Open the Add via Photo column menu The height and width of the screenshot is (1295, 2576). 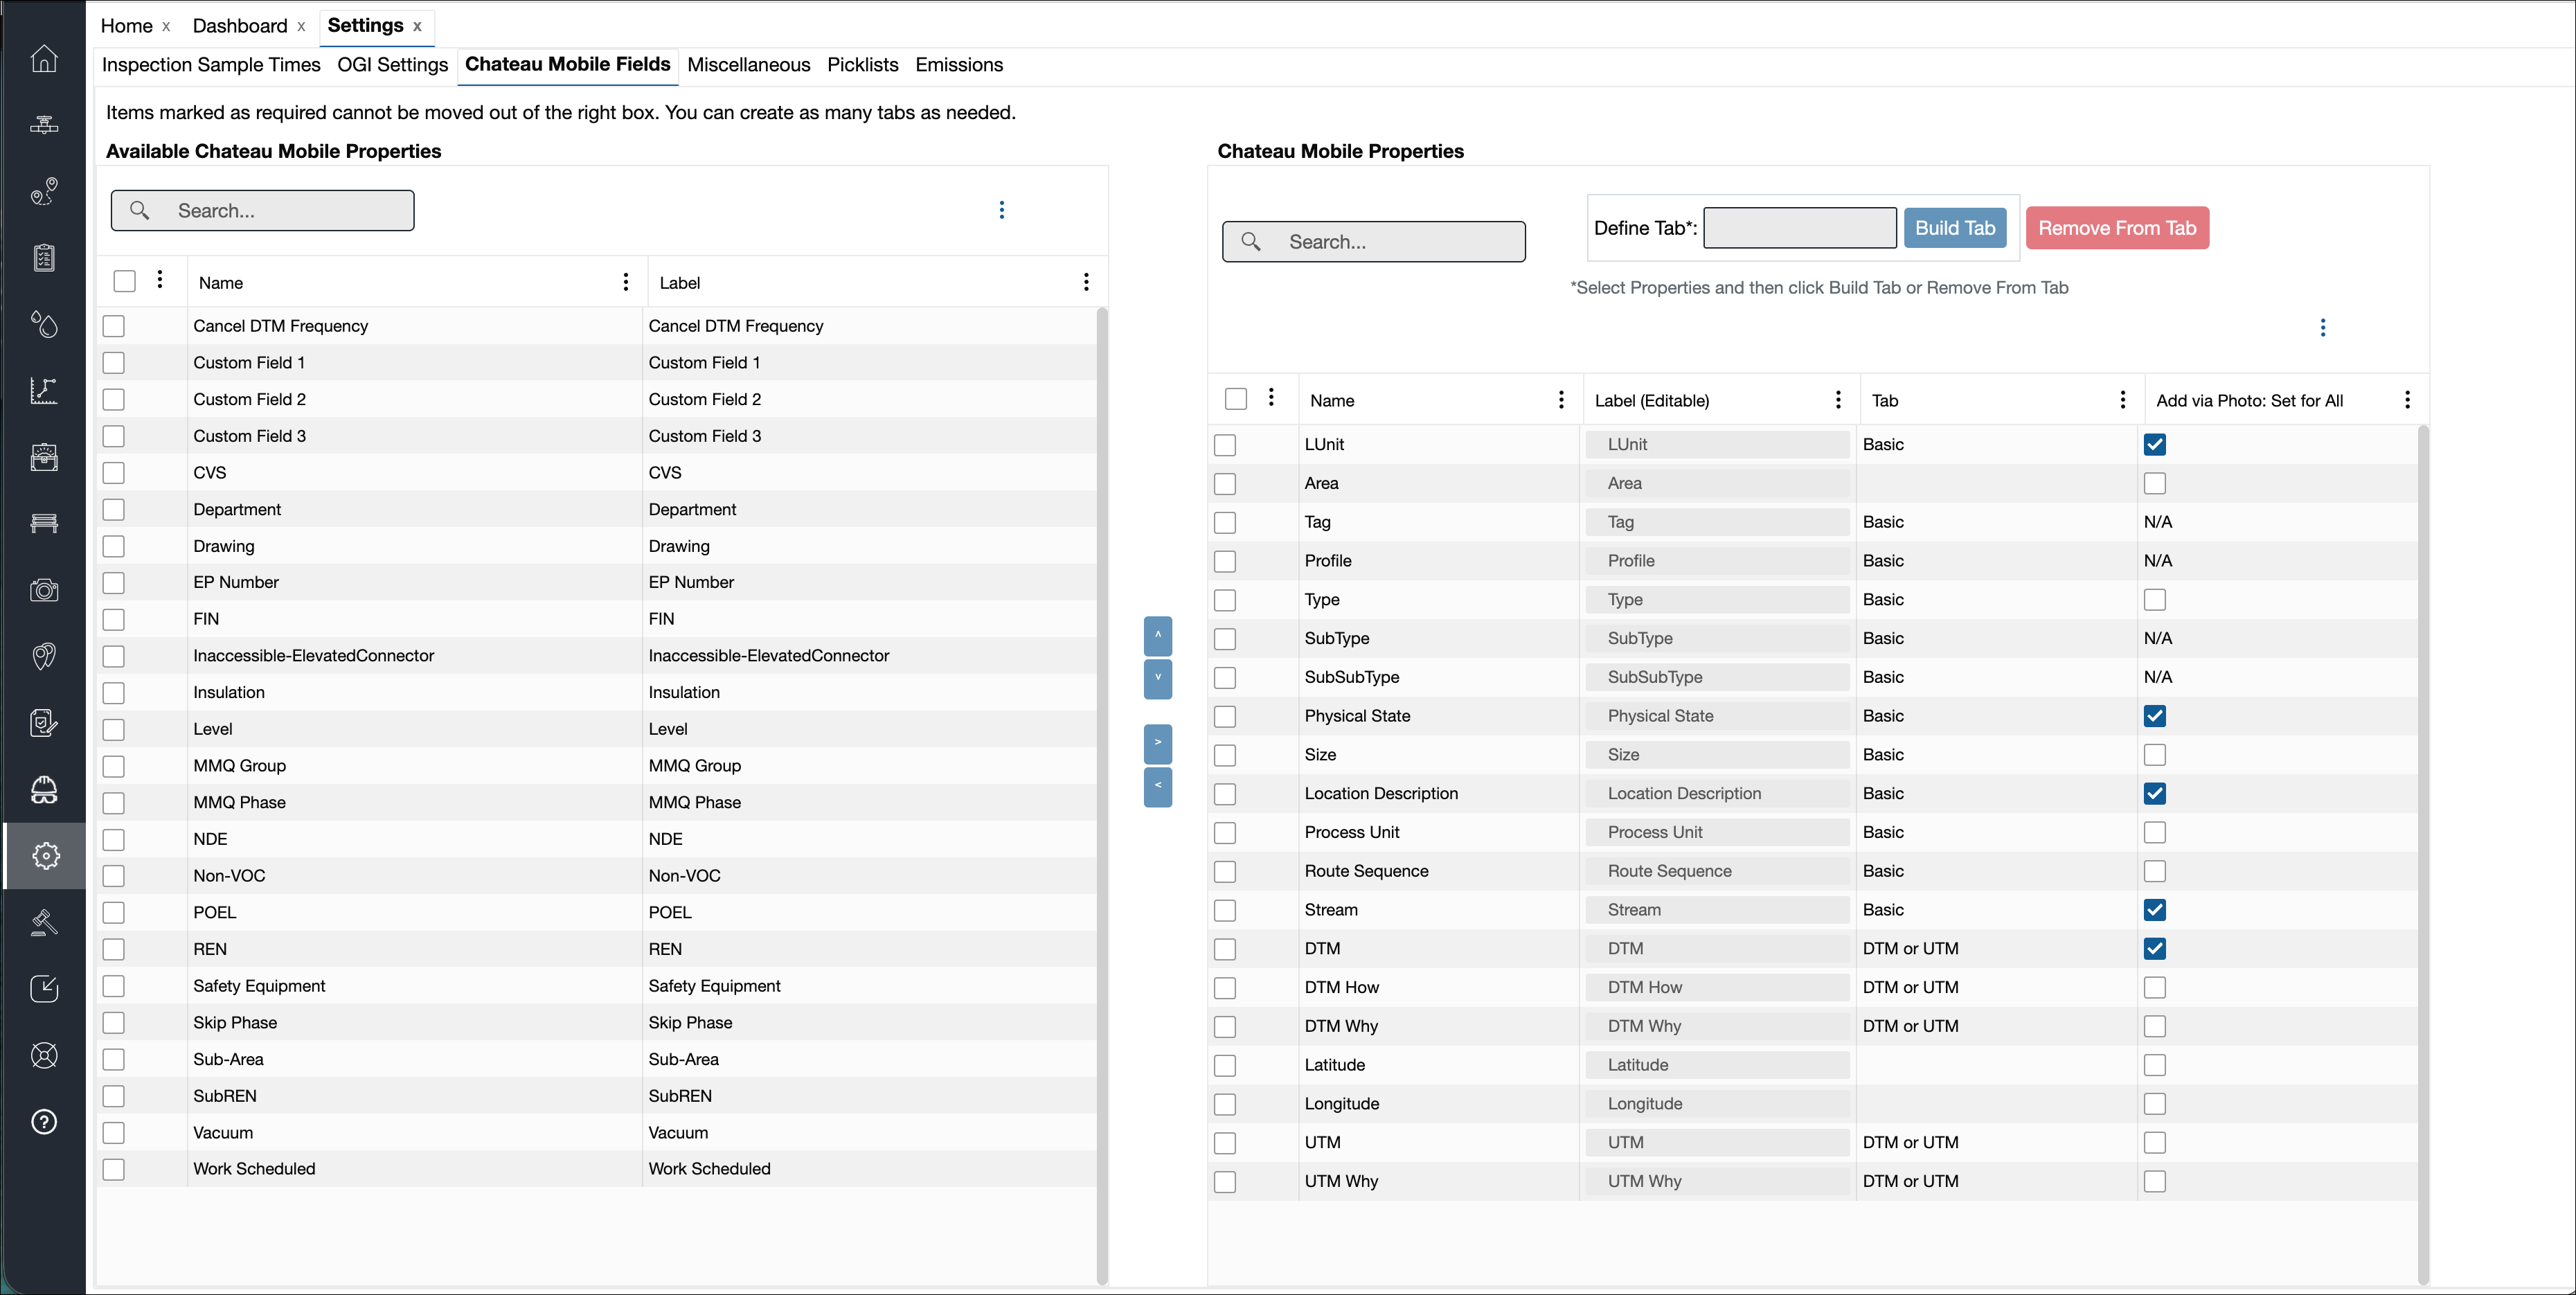[x=2408, y=400]
